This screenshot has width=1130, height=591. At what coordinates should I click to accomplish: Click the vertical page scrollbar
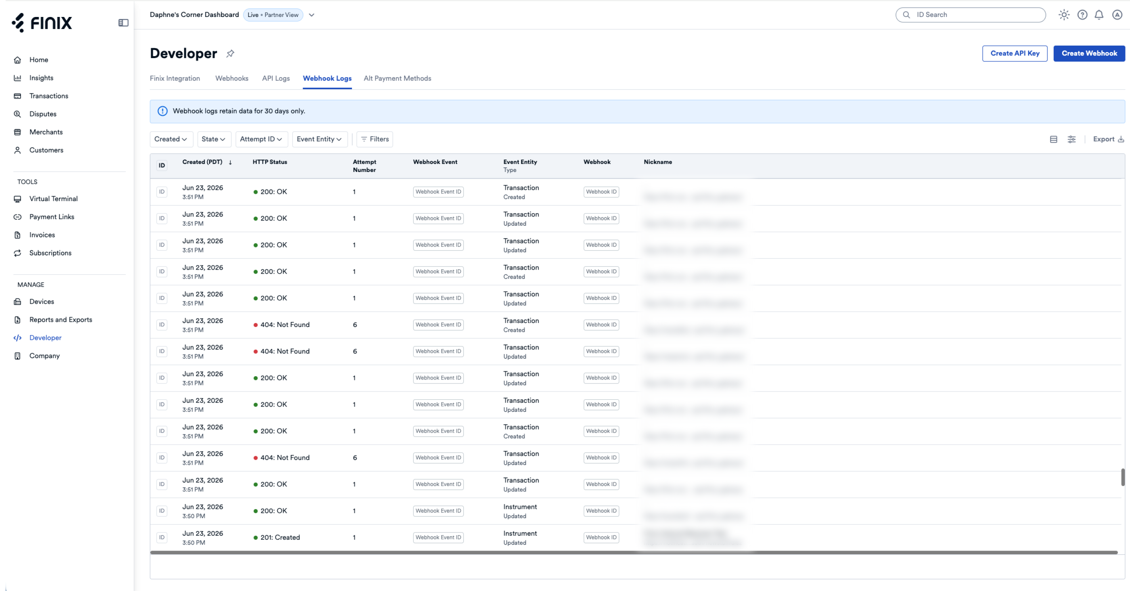(x=1123, y=477)
